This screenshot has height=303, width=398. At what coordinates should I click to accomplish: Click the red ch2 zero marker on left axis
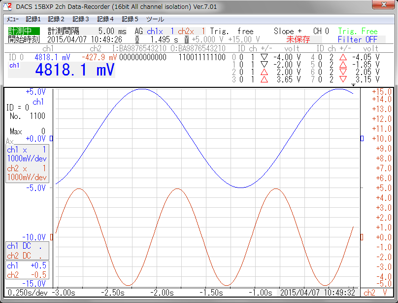[x=51, y=237]
